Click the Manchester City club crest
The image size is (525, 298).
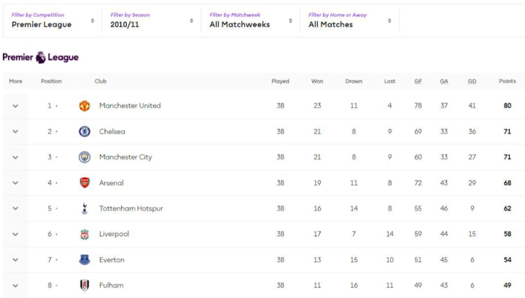click(85, 157)
